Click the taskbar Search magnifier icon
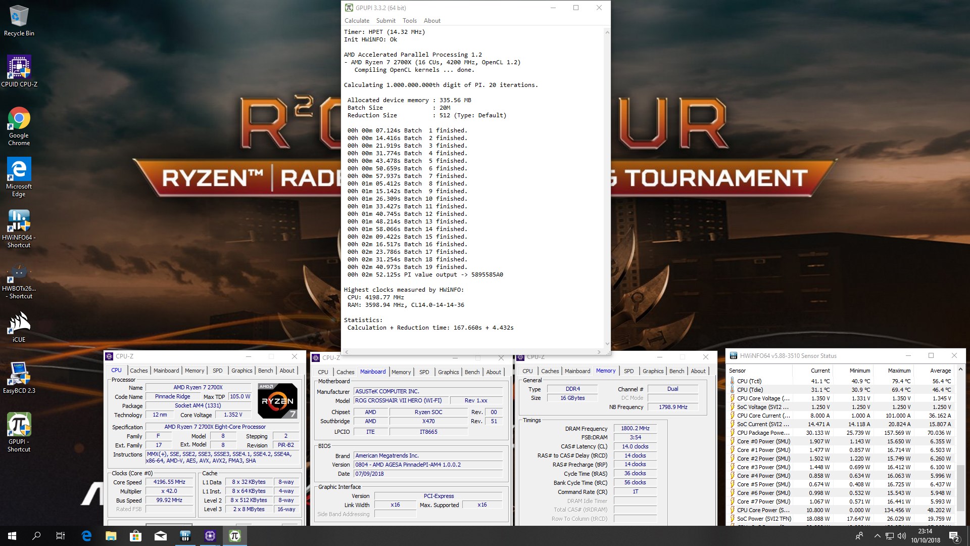The height and width of the screenshot is (546, 970). coord(36,536)
